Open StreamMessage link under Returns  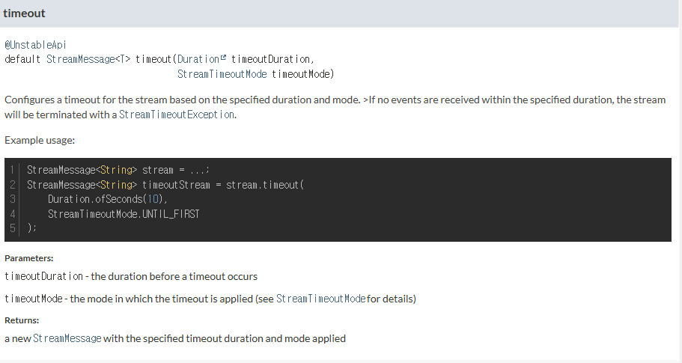(67, 338)
